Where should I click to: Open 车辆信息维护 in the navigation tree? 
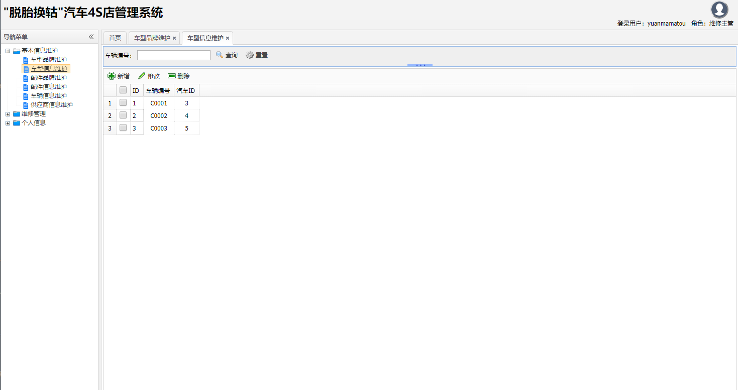(x=49, y=96)
